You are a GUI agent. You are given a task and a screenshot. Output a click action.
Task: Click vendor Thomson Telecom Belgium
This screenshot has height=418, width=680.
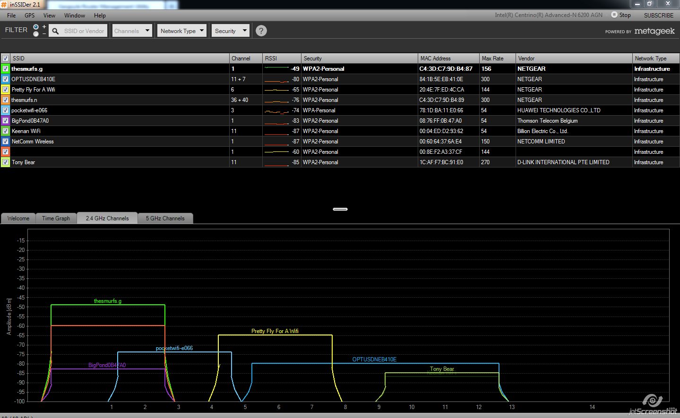547,121
